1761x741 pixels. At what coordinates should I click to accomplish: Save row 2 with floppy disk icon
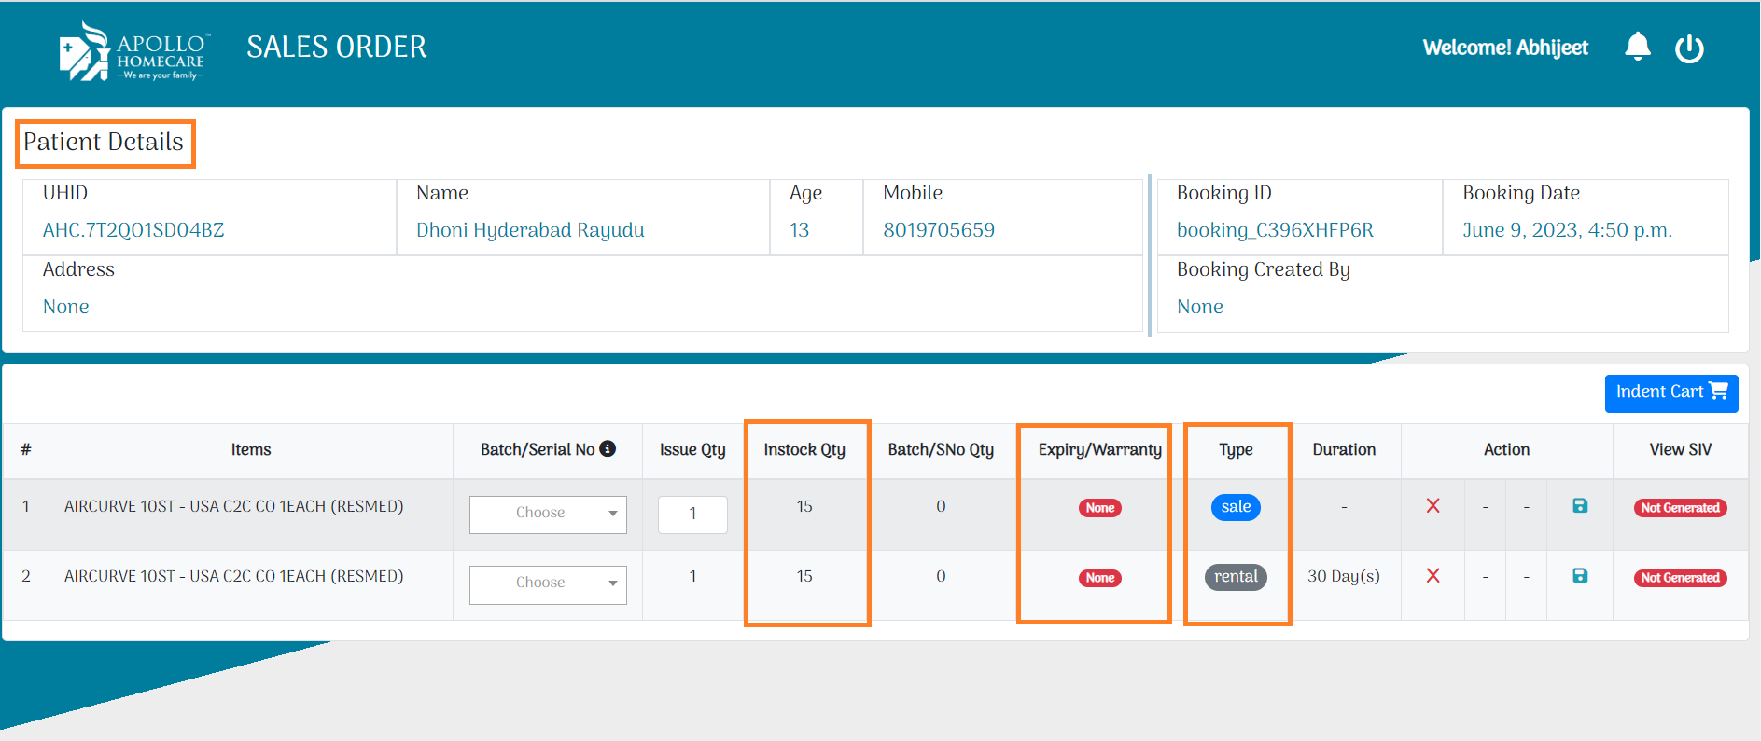click(1579, 576)
